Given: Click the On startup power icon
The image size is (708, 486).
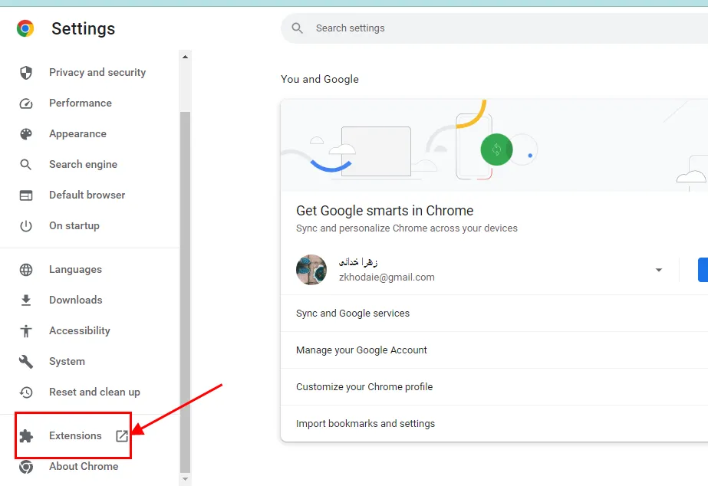Looking at the screenshot, I should tap(26, 225).
